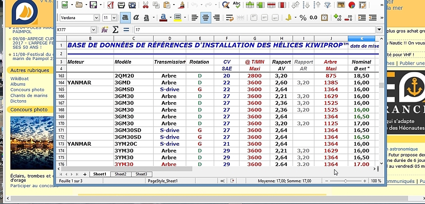
Task: Delete the selected columns icon
Action: 282,5
